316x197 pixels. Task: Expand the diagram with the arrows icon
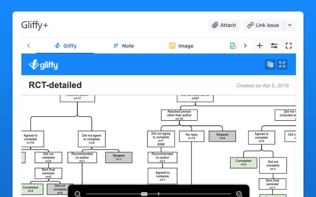[x=282, y=65]
